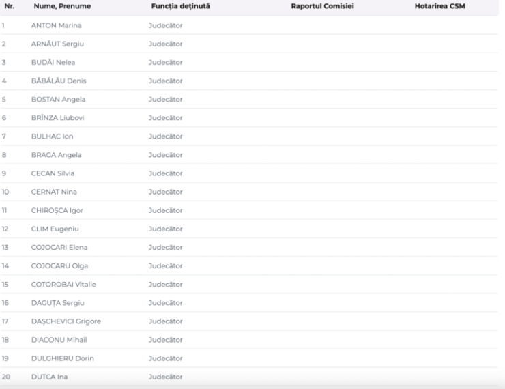The height and width of the screenshot is (389, 505).
Task: Click the BOSTAN Angela name
Action: click(x=59, y=99)
